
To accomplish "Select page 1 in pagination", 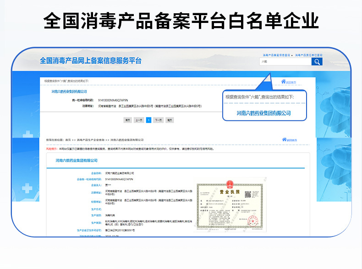I will 148,120.
